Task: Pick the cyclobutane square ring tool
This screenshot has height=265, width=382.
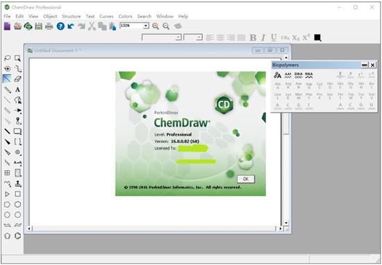Action: pyautogui.click(x=17, y=194)
